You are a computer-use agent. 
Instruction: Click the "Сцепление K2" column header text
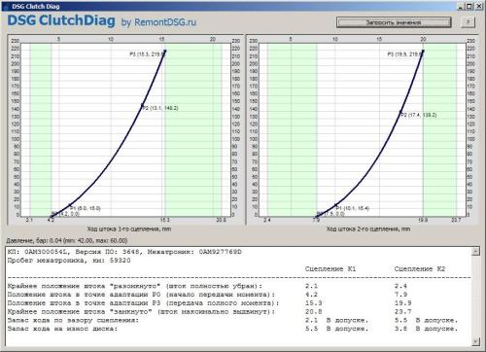tap(420, 269)
